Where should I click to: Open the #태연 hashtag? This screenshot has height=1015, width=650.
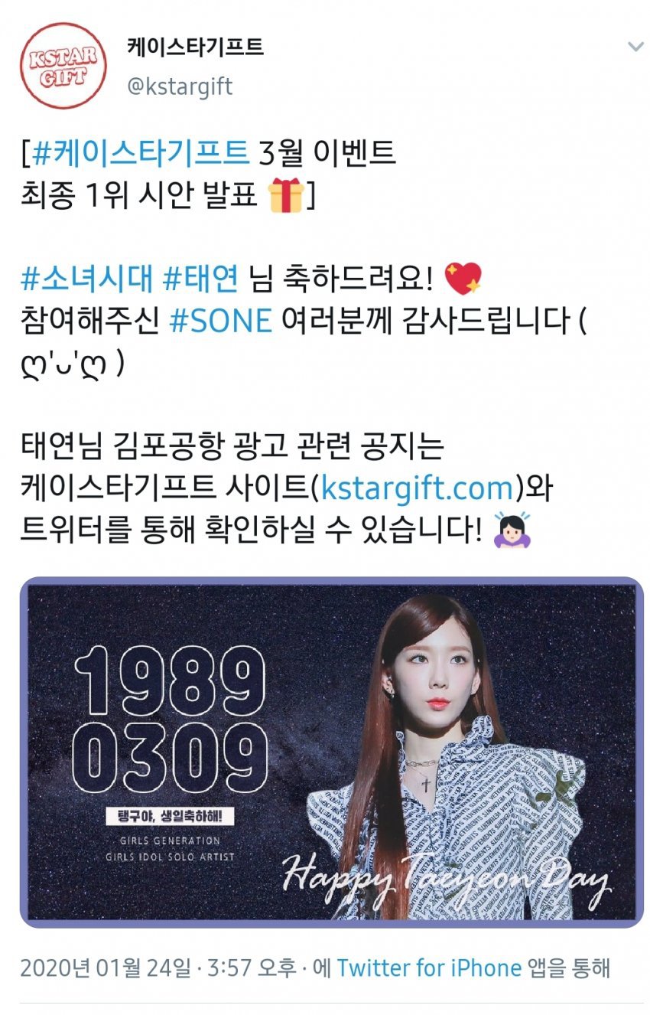201,279
